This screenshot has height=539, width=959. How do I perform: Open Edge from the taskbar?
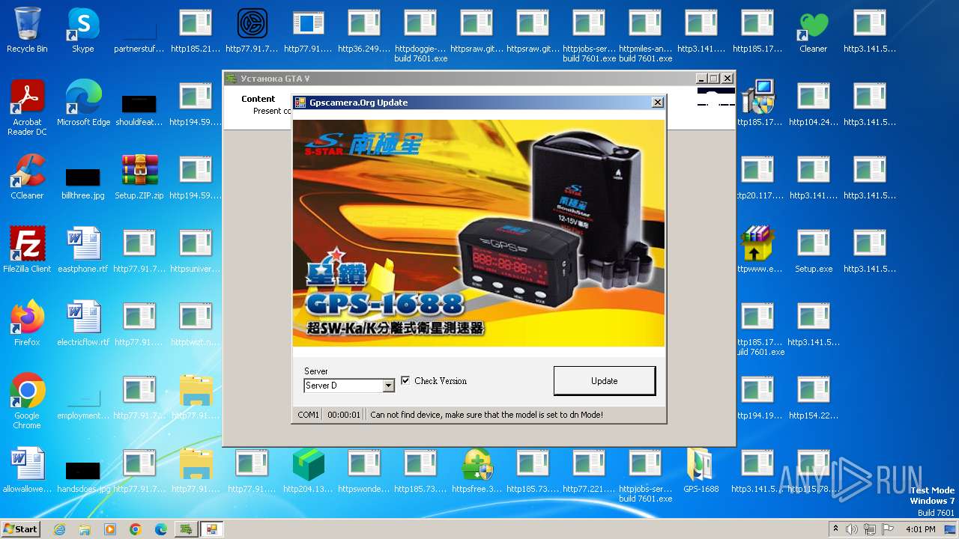161,529
